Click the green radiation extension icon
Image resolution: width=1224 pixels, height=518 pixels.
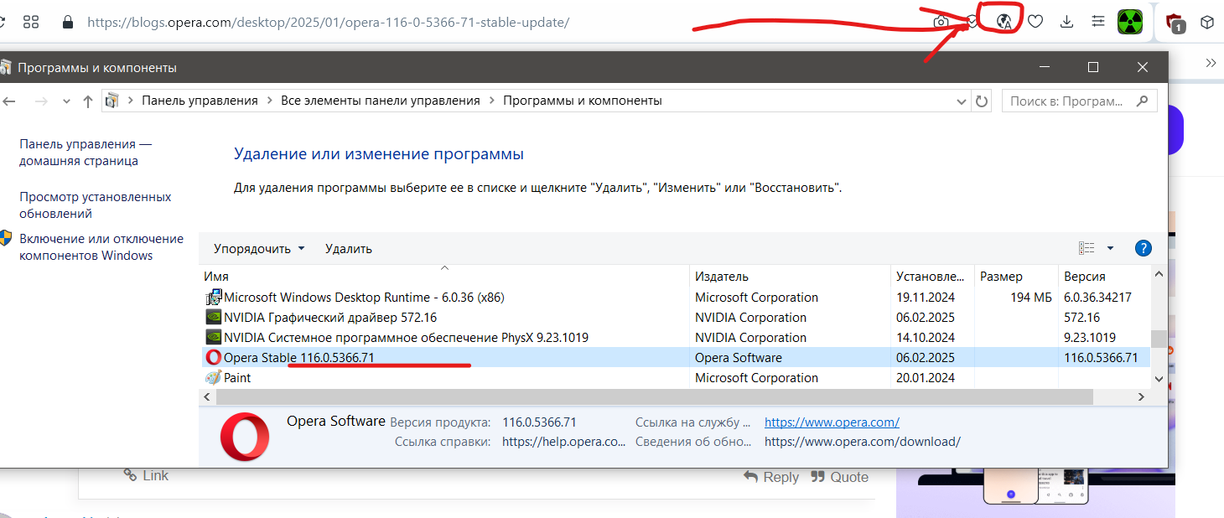click(1130, 22)
